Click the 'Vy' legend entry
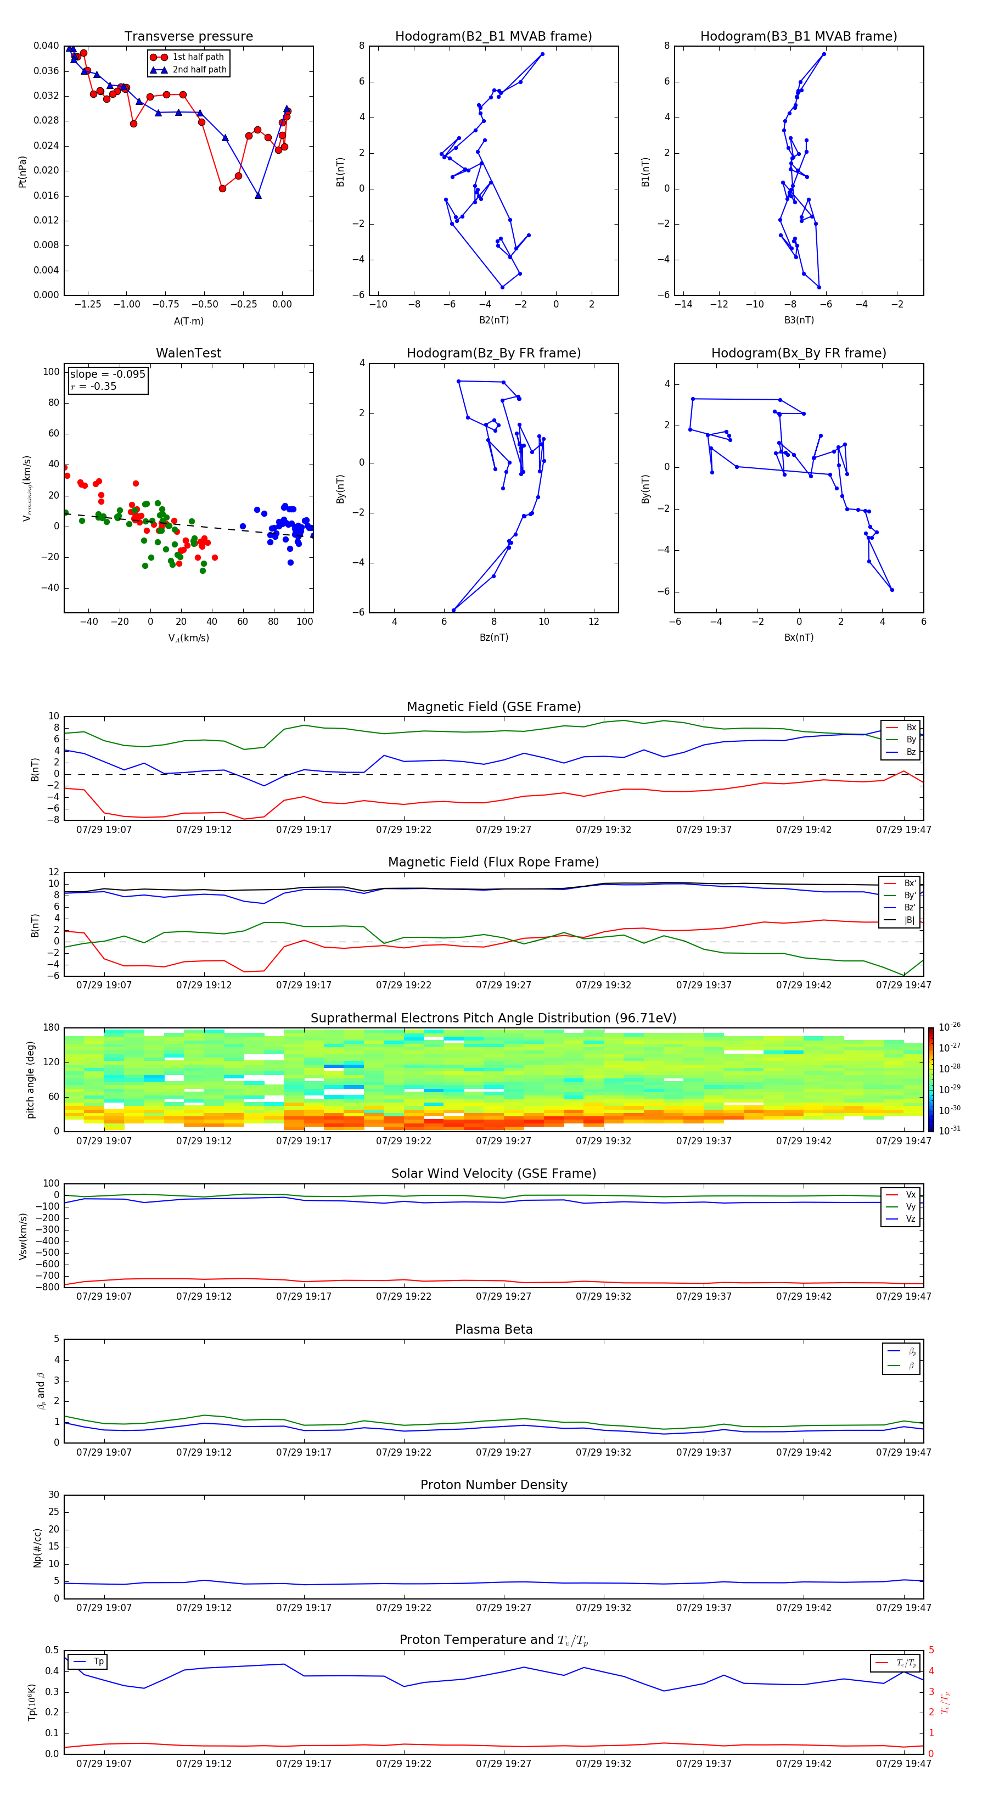 (901, 1206)
